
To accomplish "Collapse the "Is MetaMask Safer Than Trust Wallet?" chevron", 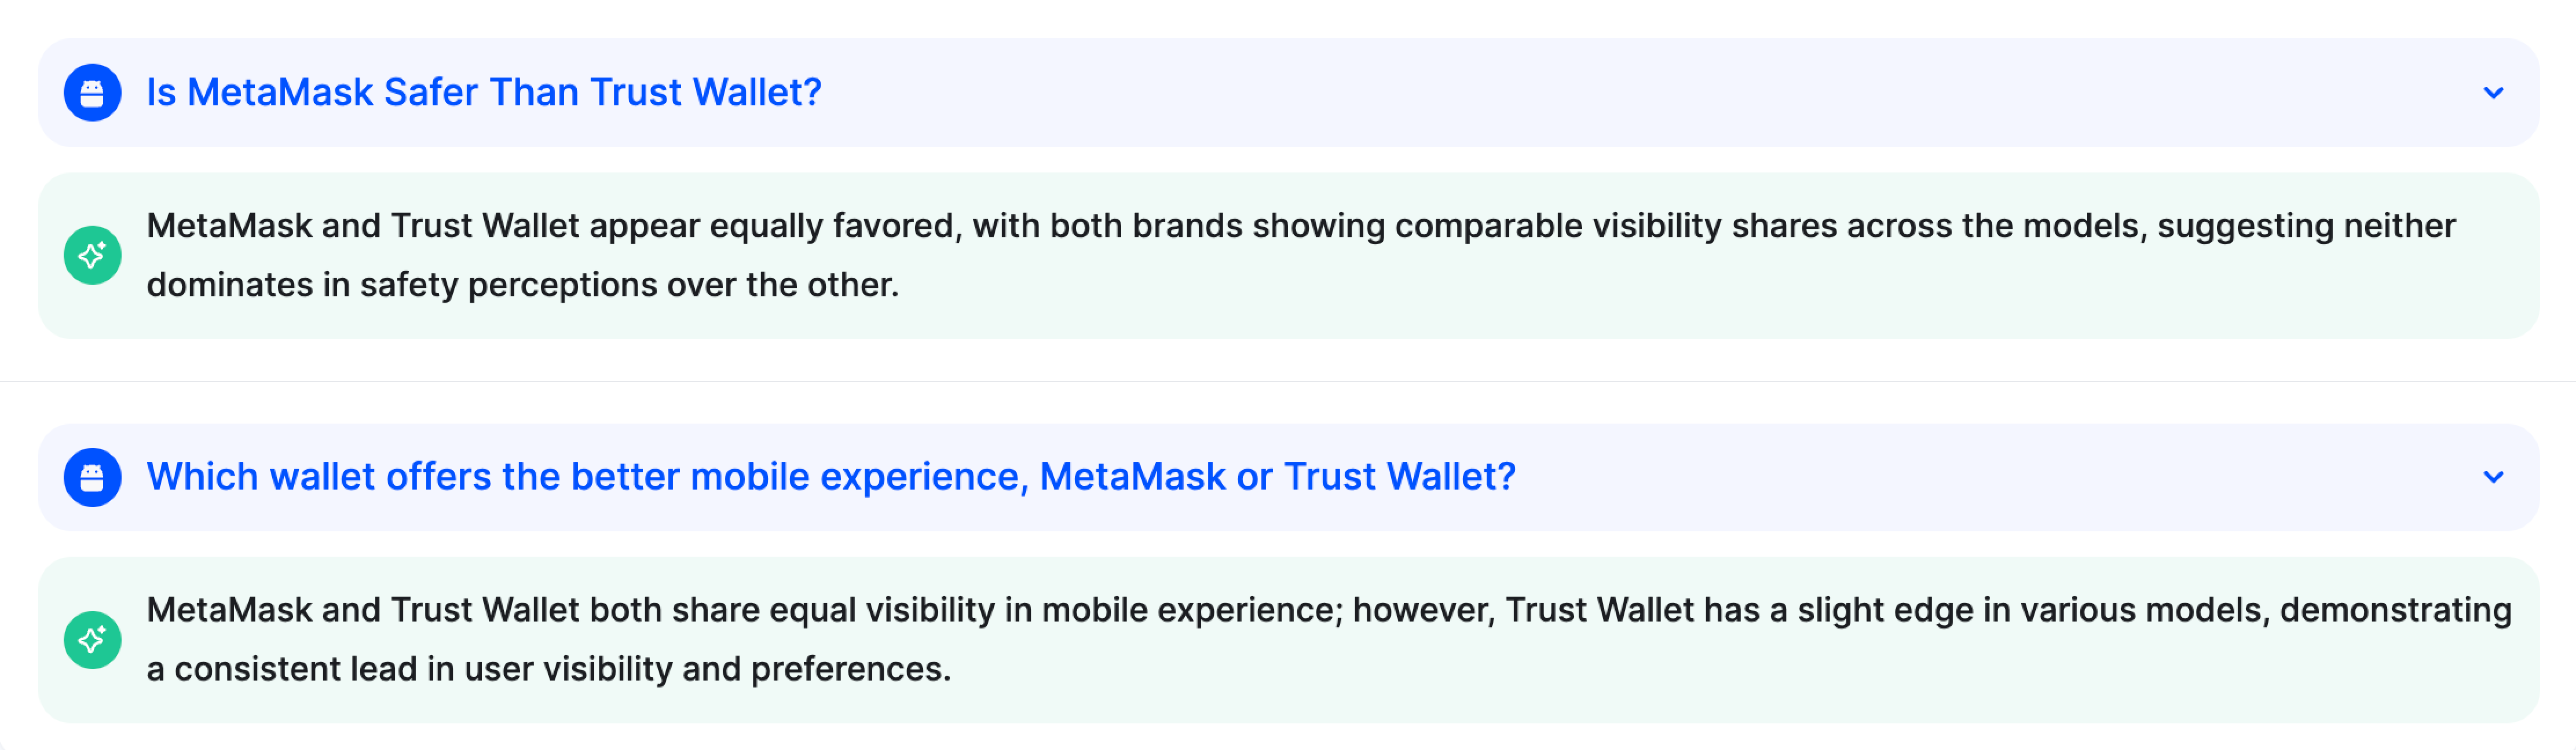I will pyautogui.click(x=2493, y=93).
